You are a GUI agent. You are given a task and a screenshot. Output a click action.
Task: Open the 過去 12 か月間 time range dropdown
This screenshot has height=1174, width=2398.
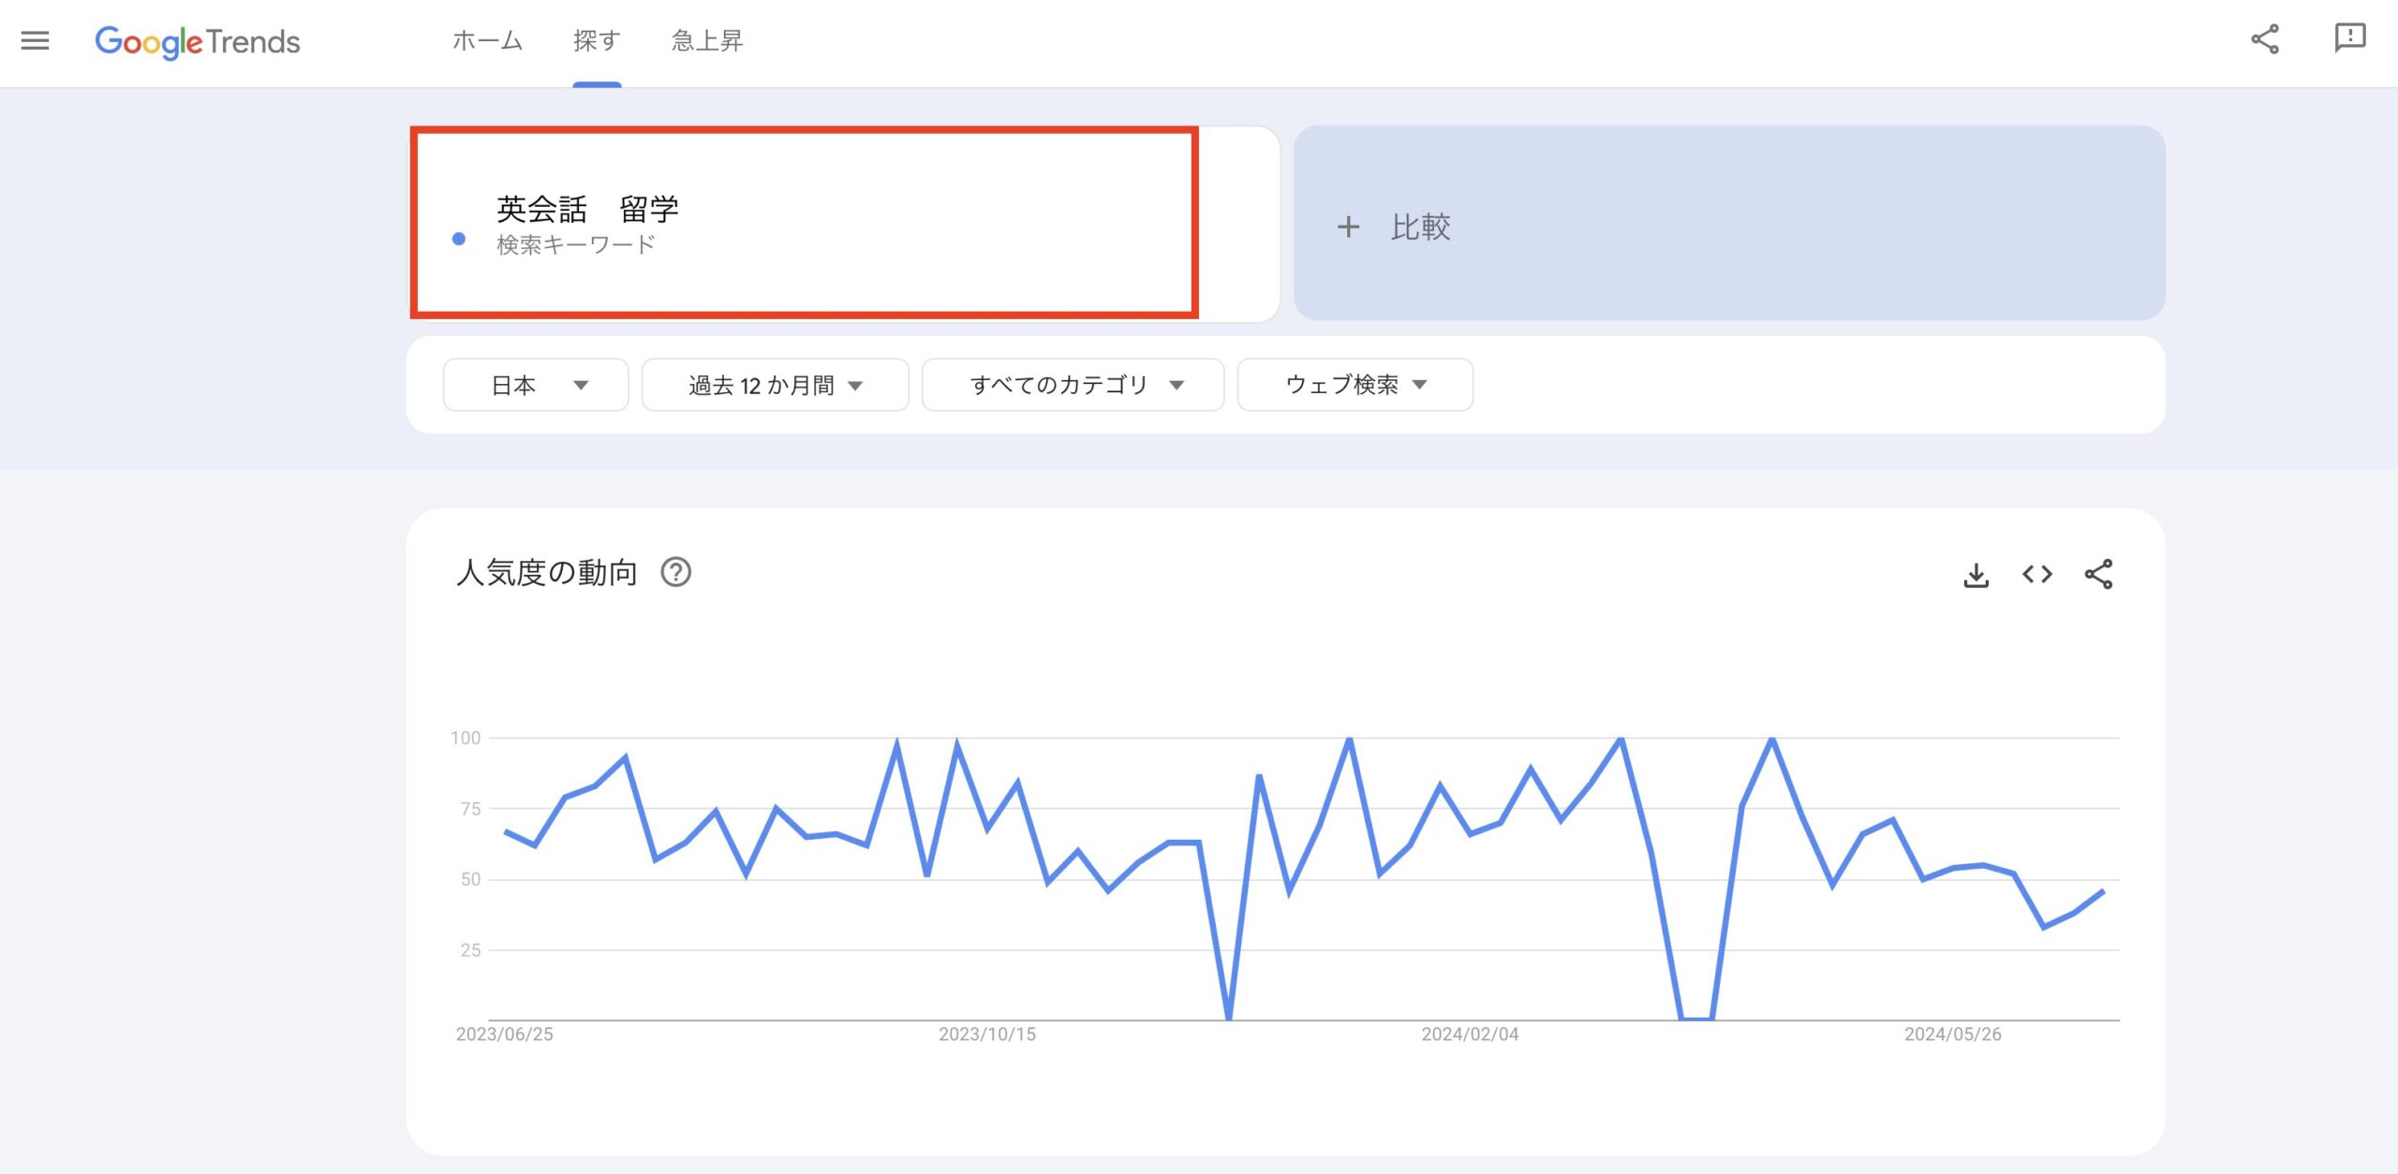point(775,385)
